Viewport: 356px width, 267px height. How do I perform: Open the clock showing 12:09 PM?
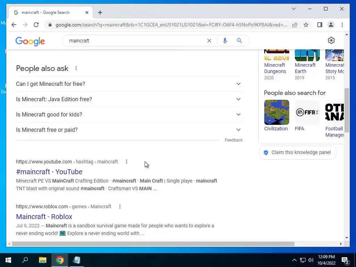pyautogui.click(x=326, y=260)
